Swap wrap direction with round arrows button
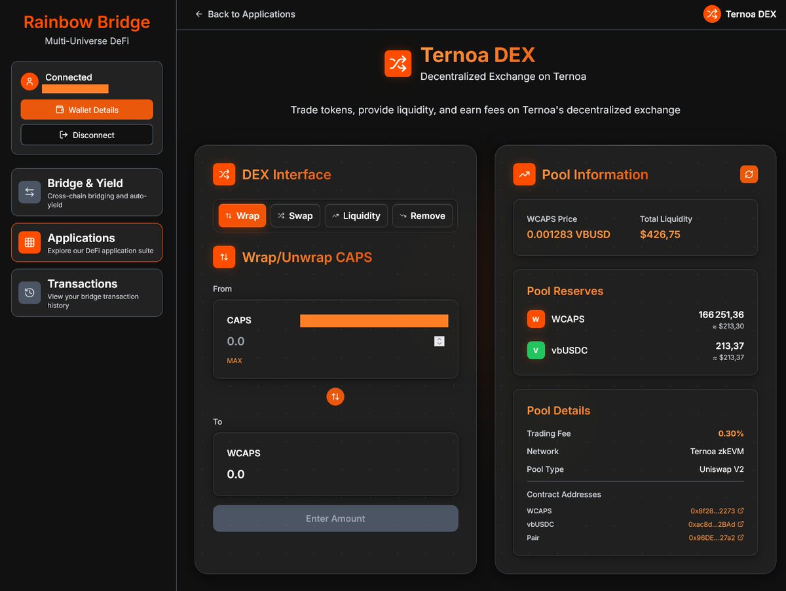 [335, 397]
